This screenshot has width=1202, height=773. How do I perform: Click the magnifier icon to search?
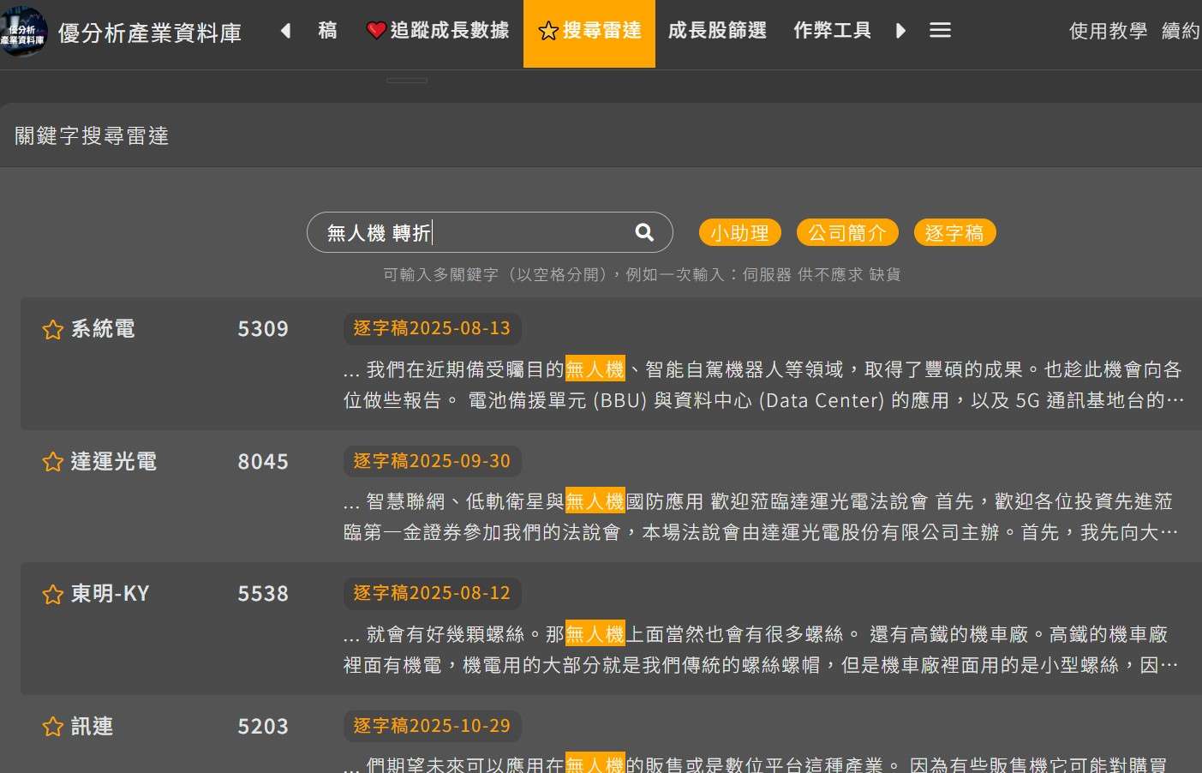[x=643, y=231]
